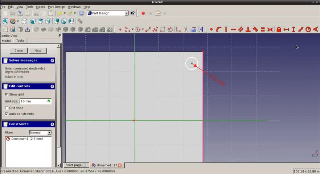The width and height of the screenshot is (320, 174).
Task: Expand the Circle tool dropdown arrow
Action: (143, 30)
